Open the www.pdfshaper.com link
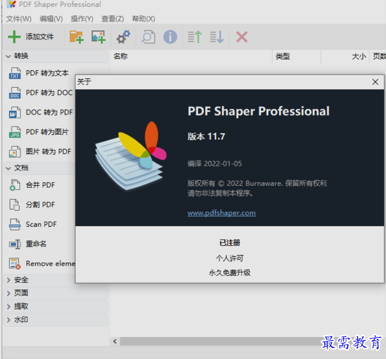The width and height of the screenshot is (386, 359). (222, 213)
